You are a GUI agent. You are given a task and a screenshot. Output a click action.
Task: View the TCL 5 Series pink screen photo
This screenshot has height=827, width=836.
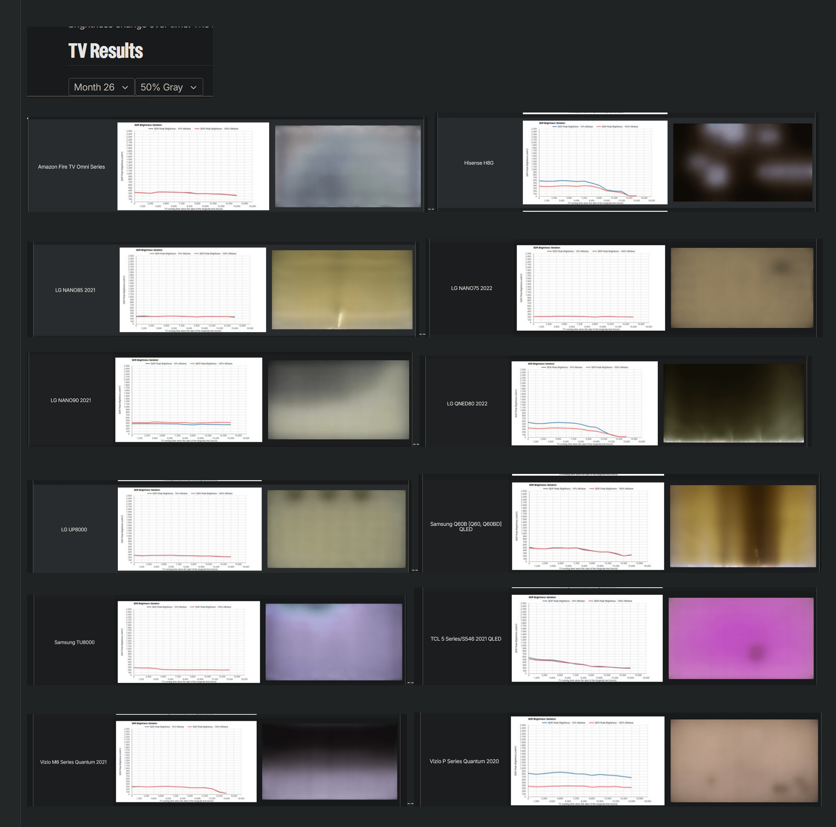(741, 639)
